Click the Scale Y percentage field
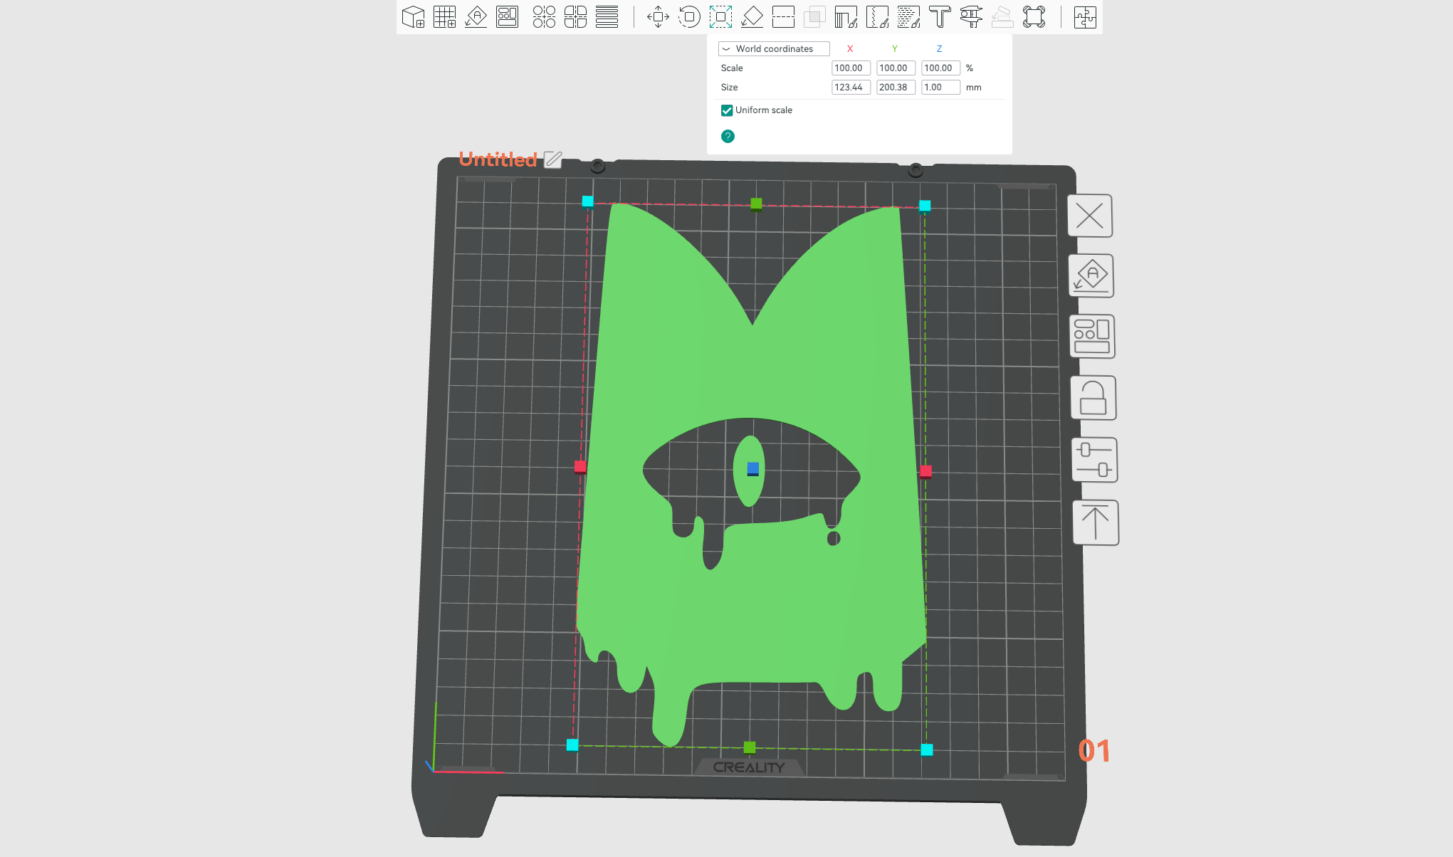 point(896,68)
